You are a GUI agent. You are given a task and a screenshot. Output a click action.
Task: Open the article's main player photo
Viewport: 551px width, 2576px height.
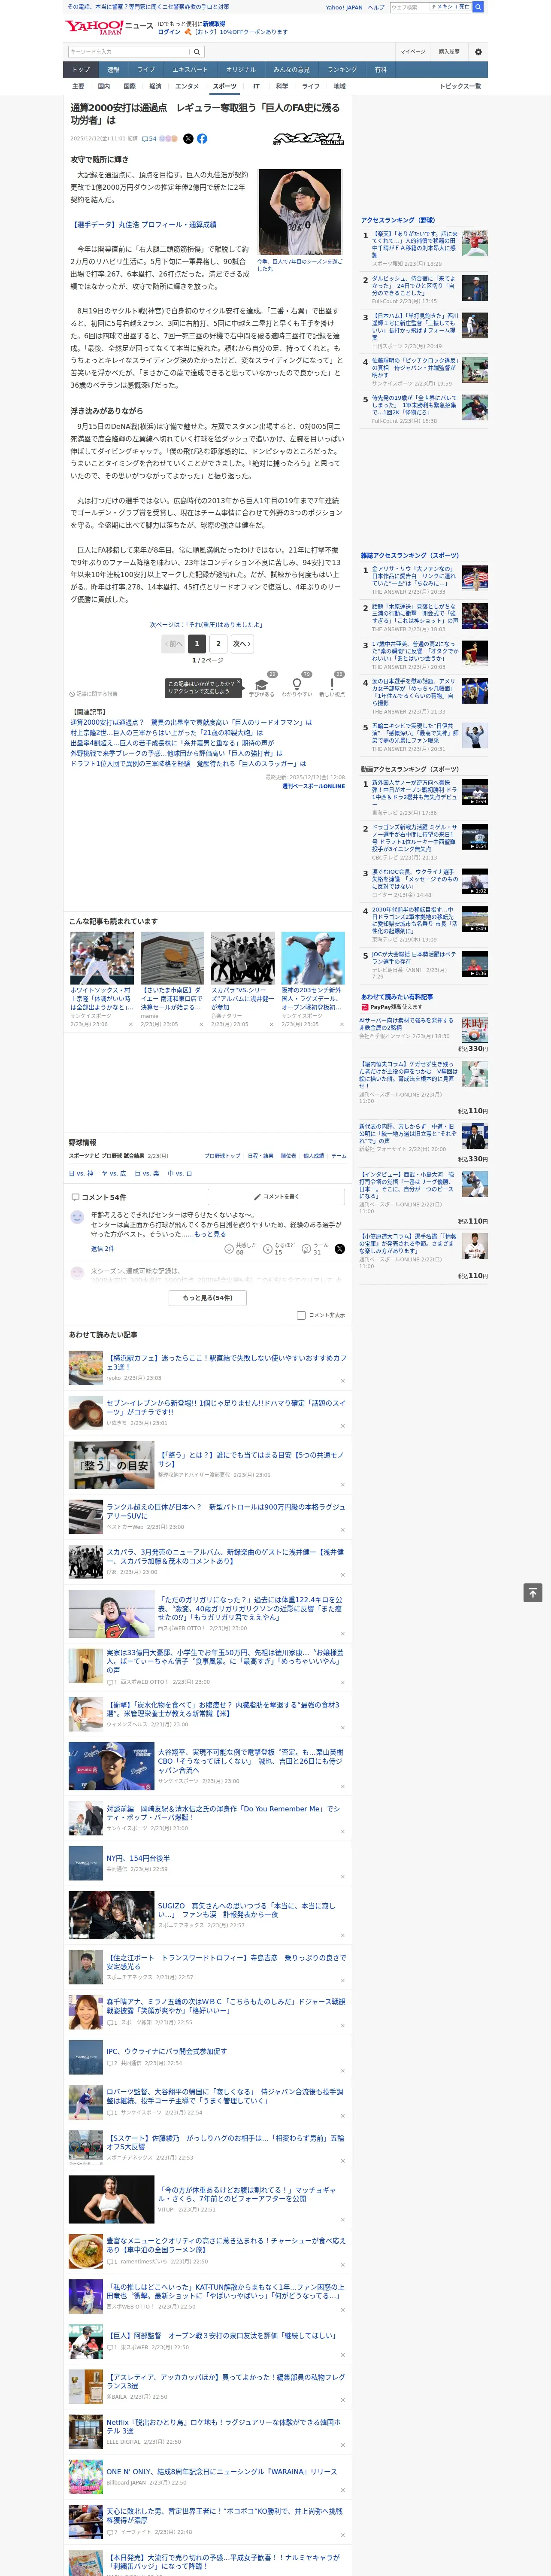(x=300, y=212)
